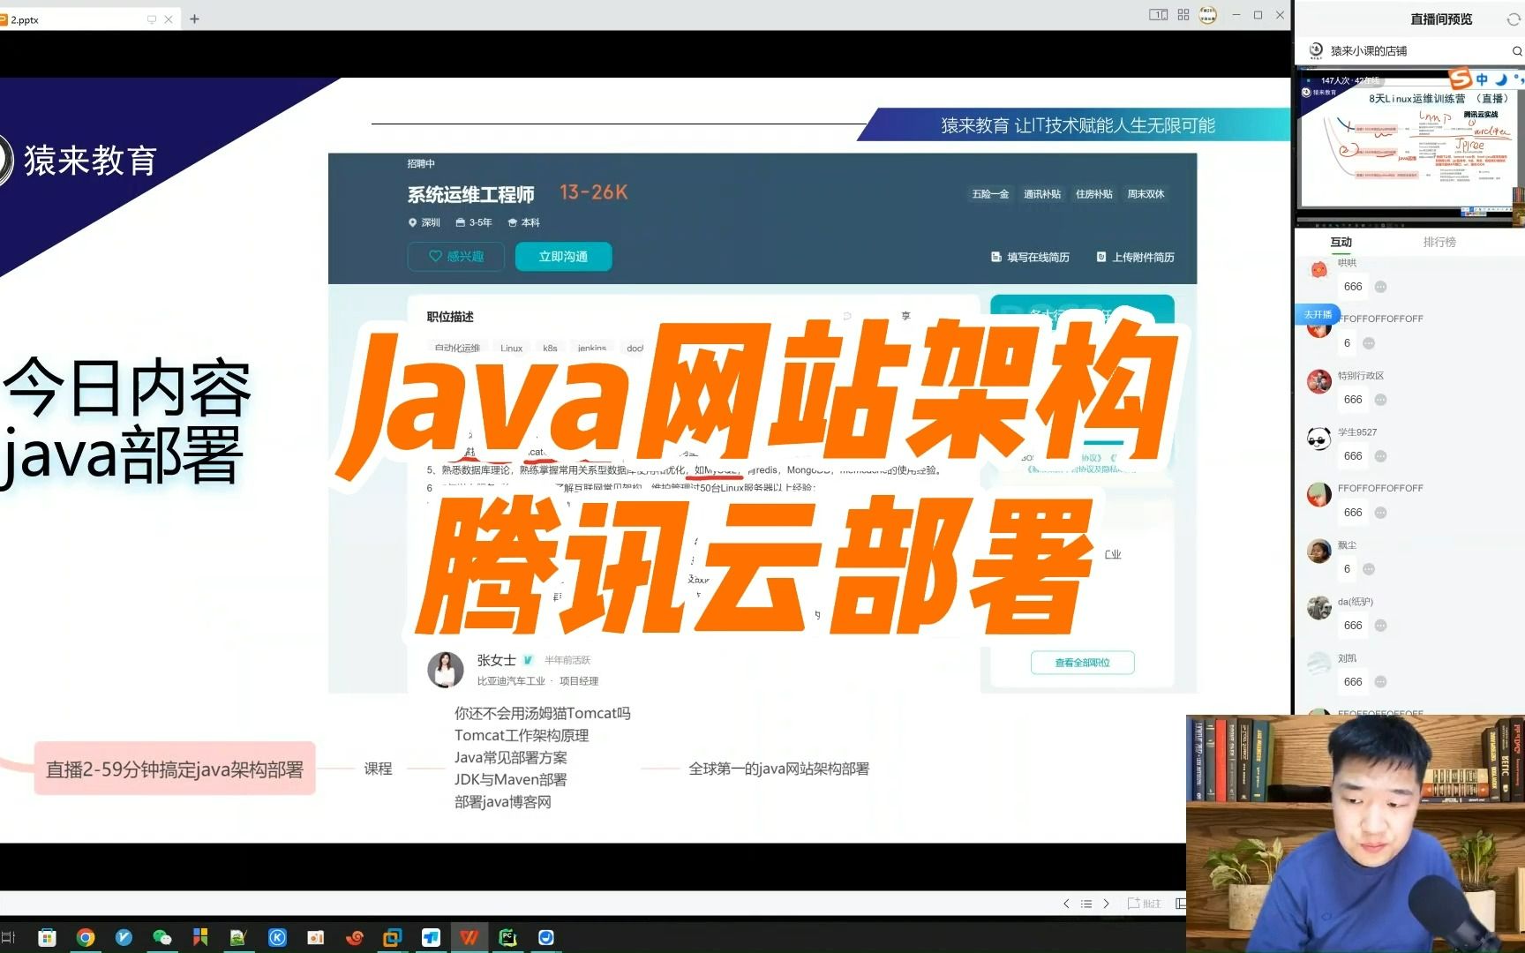This screenshot has width=1525, height=953.
Task: Open Tencent Meeting icon in taskbar
Action: tap(431, 937)
